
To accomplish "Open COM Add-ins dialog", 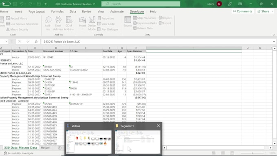I will point(69,23).
